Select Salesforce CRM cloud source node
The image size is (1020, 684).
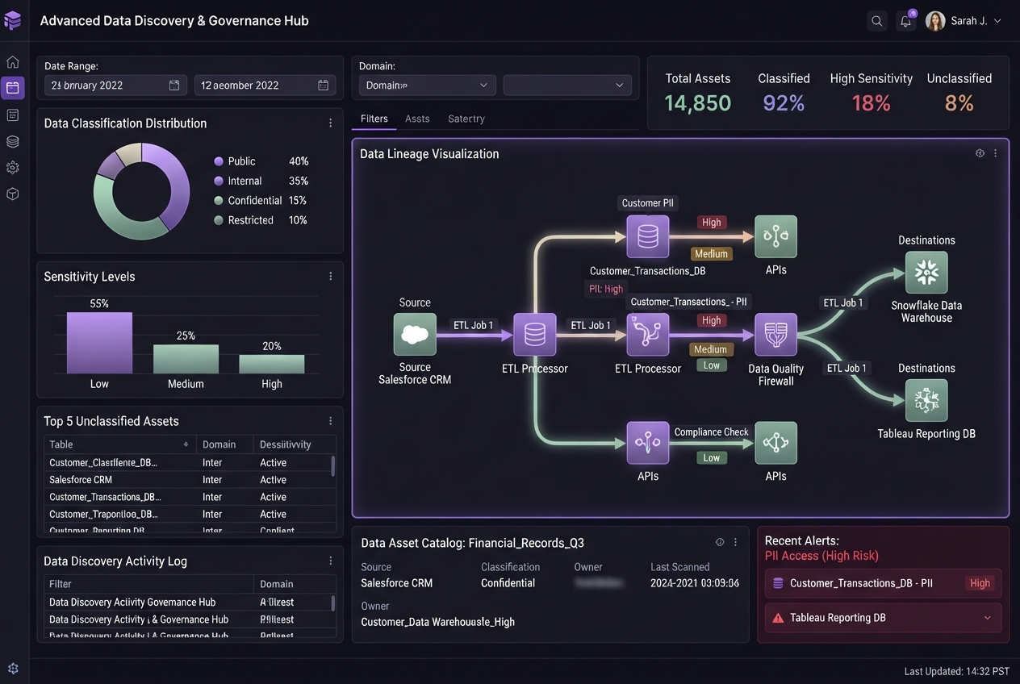415,335
